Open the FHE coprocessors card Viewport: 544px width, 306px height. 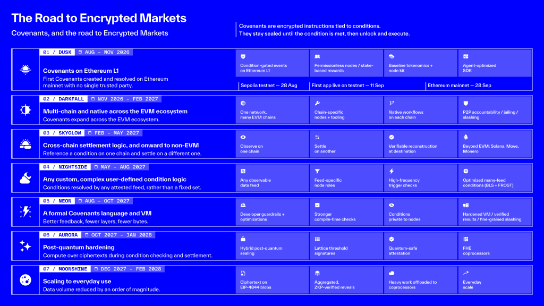click(x=495, y=246)
